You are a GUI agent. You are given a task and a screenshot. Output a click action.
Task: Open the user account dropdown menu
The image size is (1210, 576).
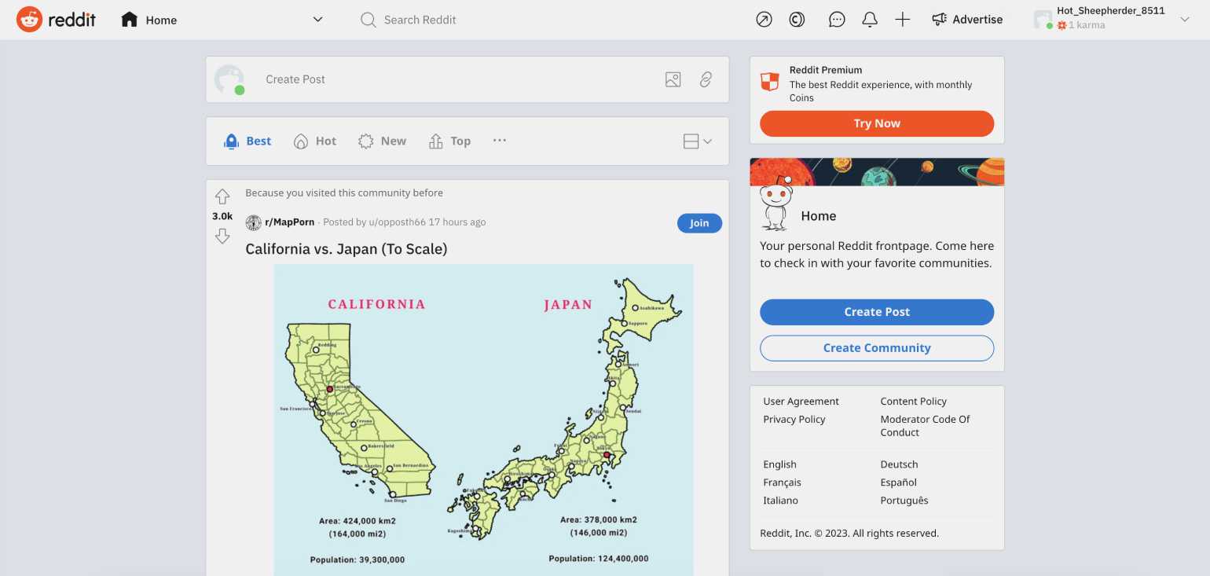1185,20
